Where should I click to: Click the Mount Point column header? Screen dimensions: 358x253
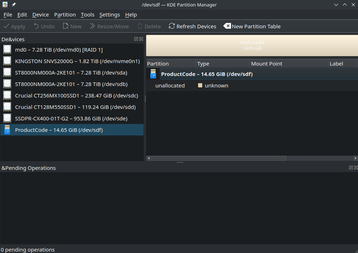coord(289,64)
